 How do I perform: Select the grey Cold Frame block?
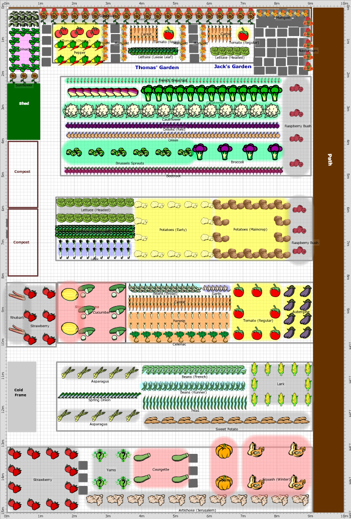[22, 397]
